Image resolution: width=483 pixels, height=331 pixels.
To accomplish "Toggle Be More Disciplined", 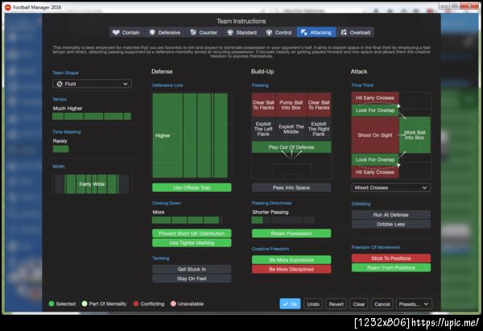I will pyautogui.click(x=291, y=269).
